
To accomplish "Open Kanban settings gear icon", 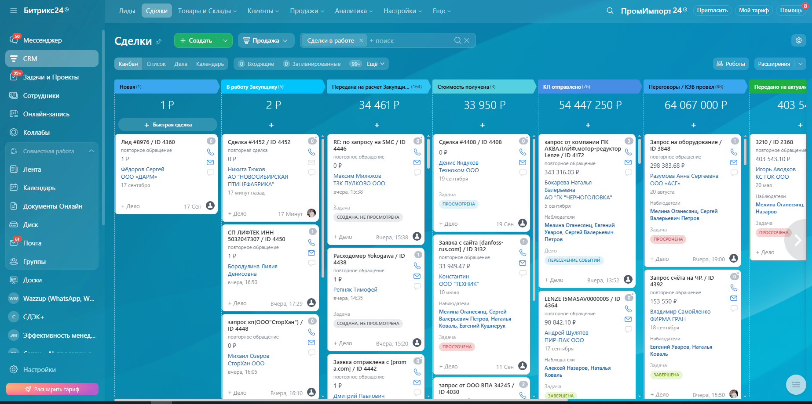I will click(x=798, y=40).
